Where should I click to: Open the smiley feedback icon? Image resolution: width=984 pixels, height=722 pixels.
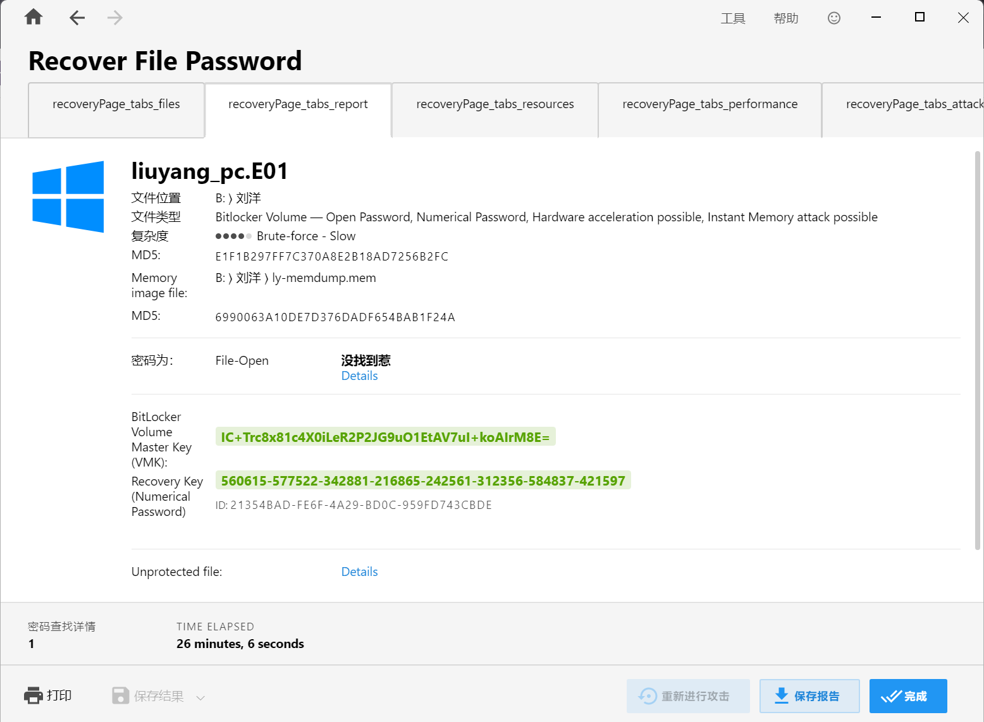(x=834, y=18)
